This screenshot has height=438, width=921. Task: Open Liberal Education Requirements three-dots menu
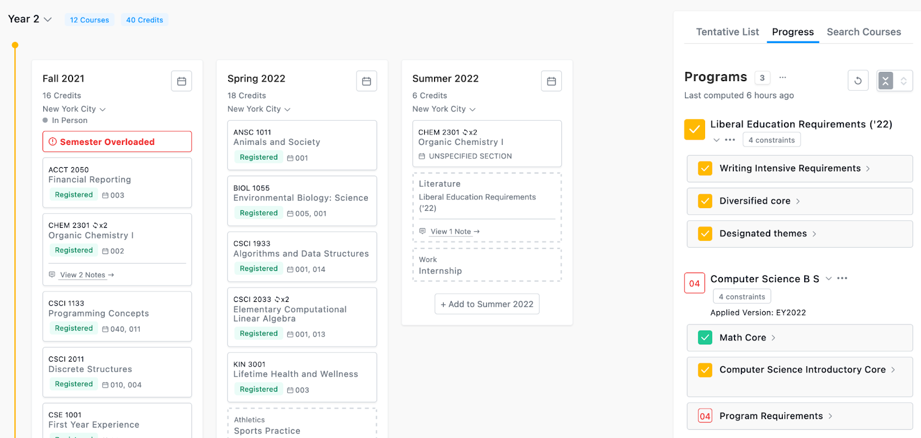point(730,140)
